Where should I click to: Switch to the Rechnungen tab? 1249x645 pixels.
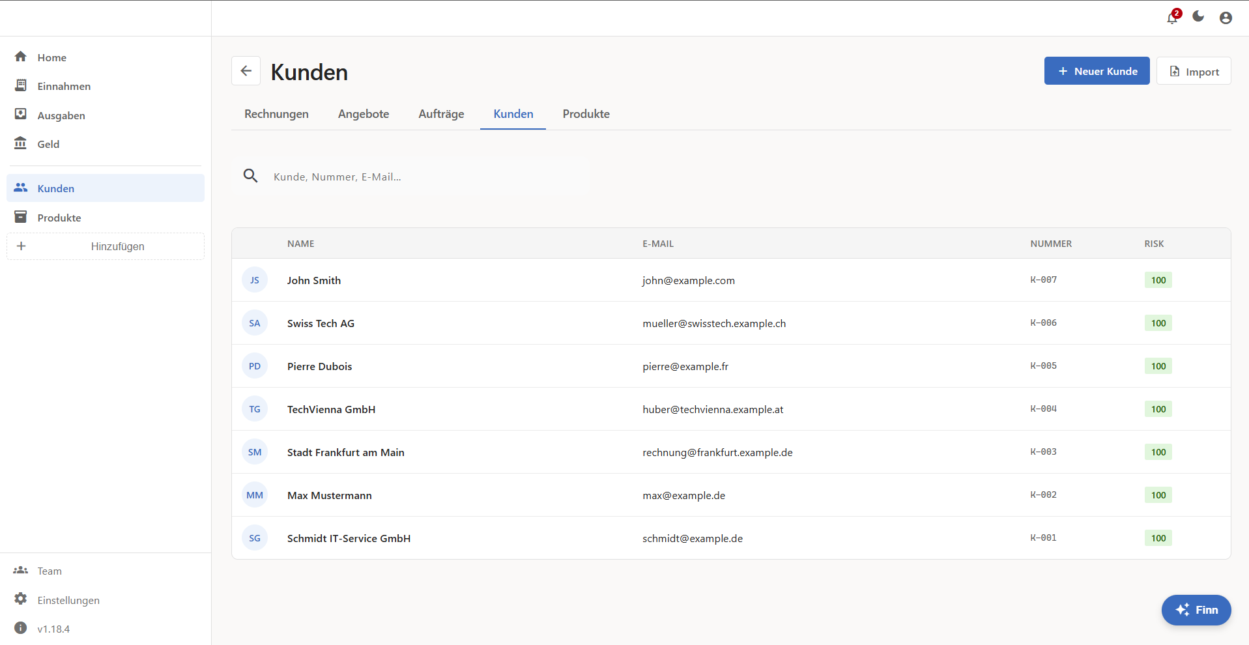coord(276,114)
